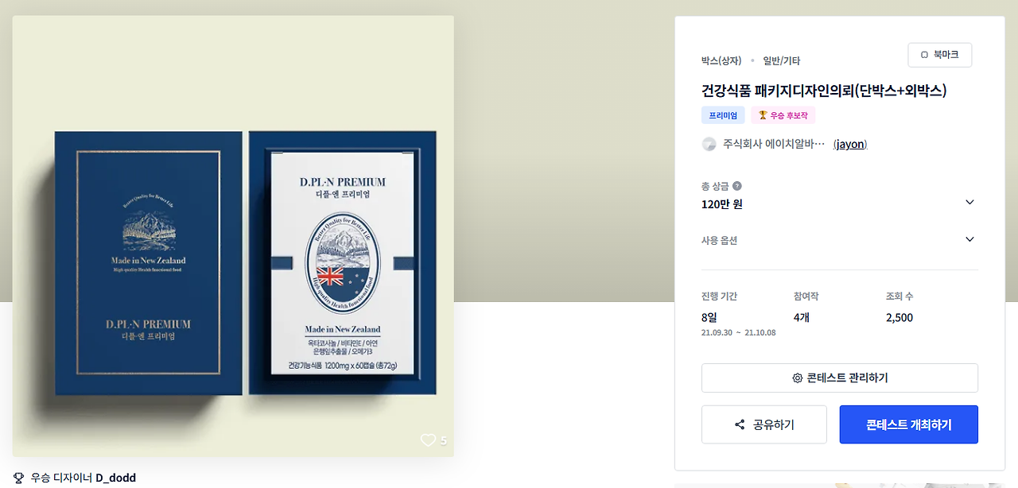Open the 일반/기타 subcategory breadcrumb
This screenshot has height=488, width=1018.
pyautogui.click(x=782, y=60)
